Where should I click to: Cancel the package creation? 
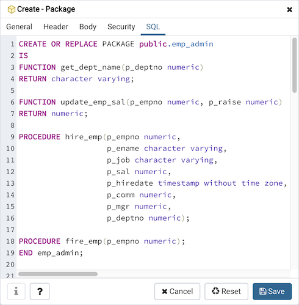coord(177,292)
